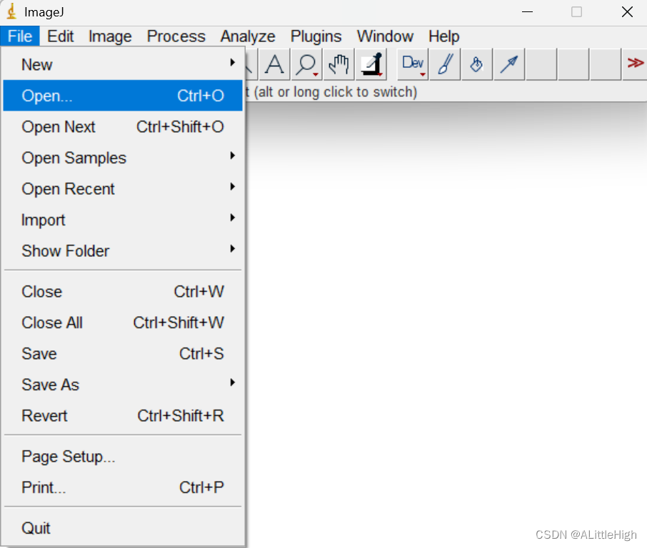Open the Process menu

tap(176, 36)
